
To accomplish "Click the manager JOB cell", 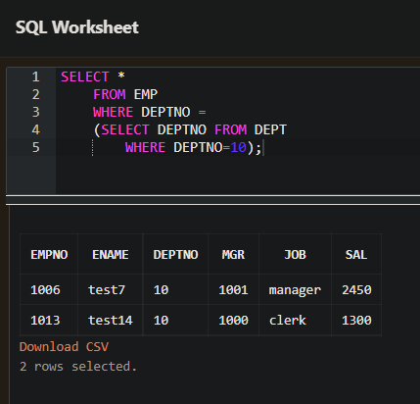I will tap(295, 290).
